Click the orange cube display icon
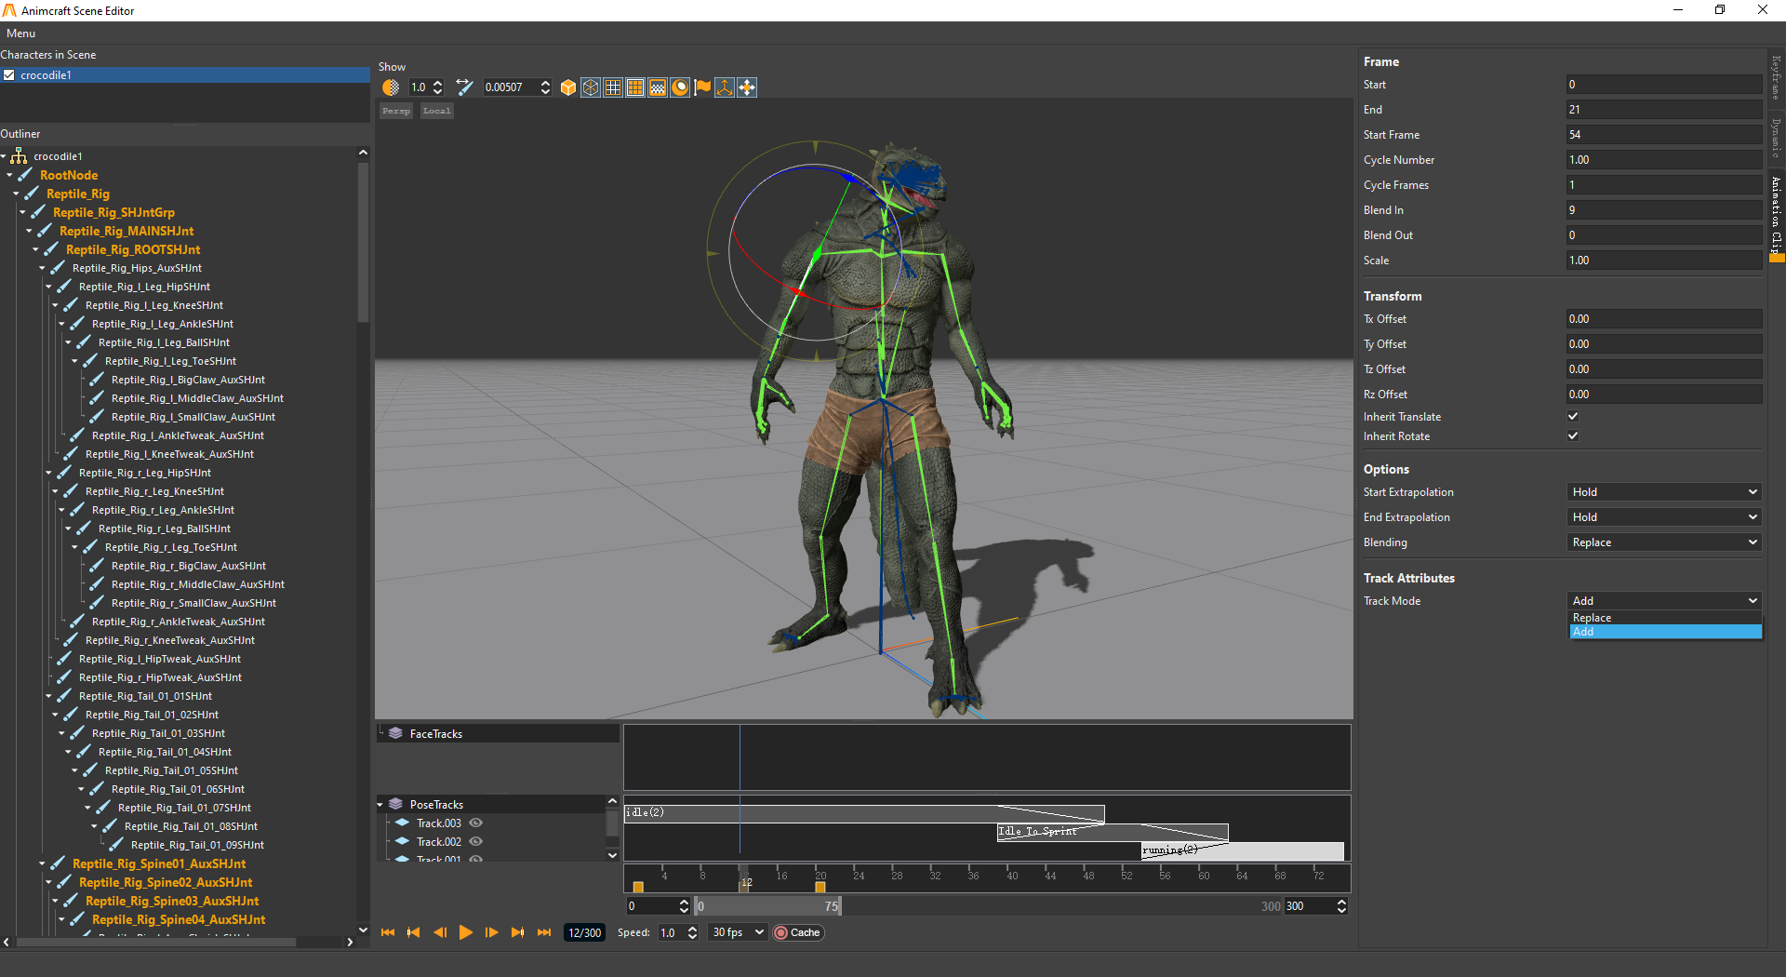This screenshot has width=1786, height=977. 567,87
